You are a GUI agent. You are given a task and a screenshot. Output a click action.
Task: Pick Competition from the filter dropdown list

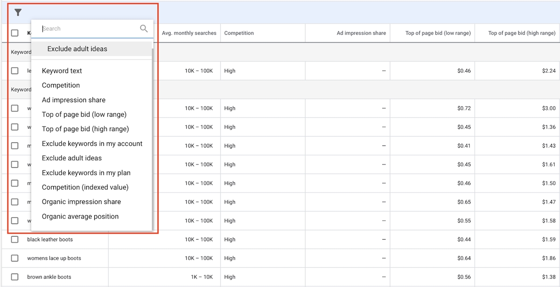click(61, 85)
